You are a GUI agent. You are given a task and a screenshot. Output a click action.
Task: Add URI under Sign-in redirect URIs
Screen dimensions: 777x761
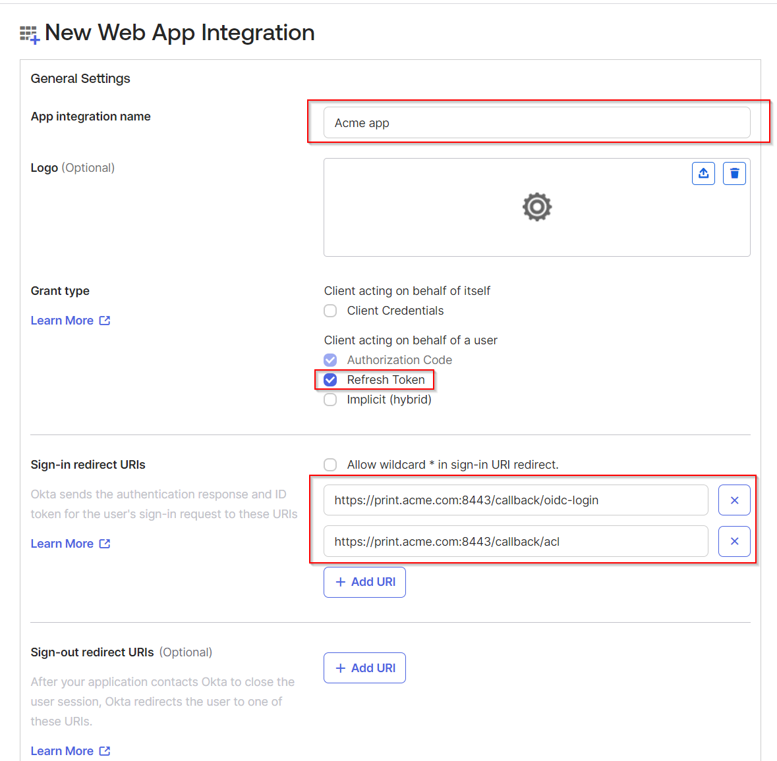coord(364,582)
